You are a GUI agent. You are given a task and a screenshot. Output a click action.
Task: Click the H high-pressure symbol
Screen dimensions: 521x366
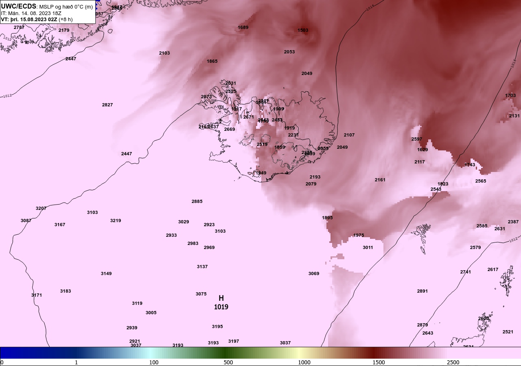(x=221, y=298)
